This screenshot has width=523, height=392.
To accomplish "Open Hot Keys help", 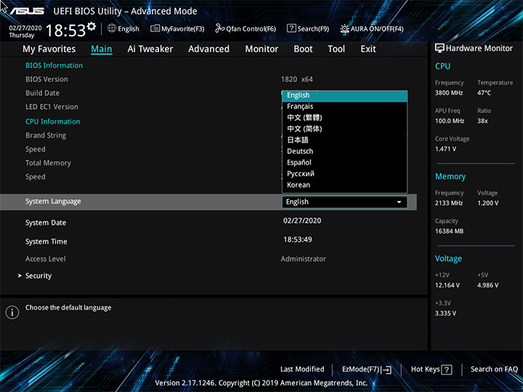I will [x=431, y=369].
